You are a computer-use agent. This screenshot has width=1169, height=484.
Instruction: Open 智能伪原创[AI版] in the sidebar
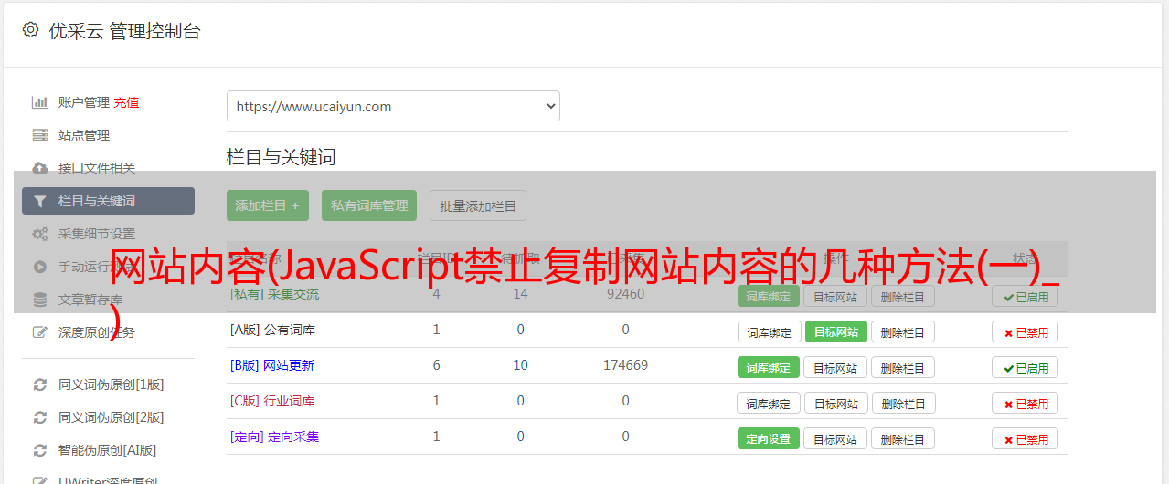tap(108, 450)
